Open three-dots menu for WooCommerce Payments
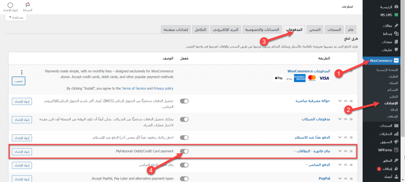405x182 pixels. (22, 72)
